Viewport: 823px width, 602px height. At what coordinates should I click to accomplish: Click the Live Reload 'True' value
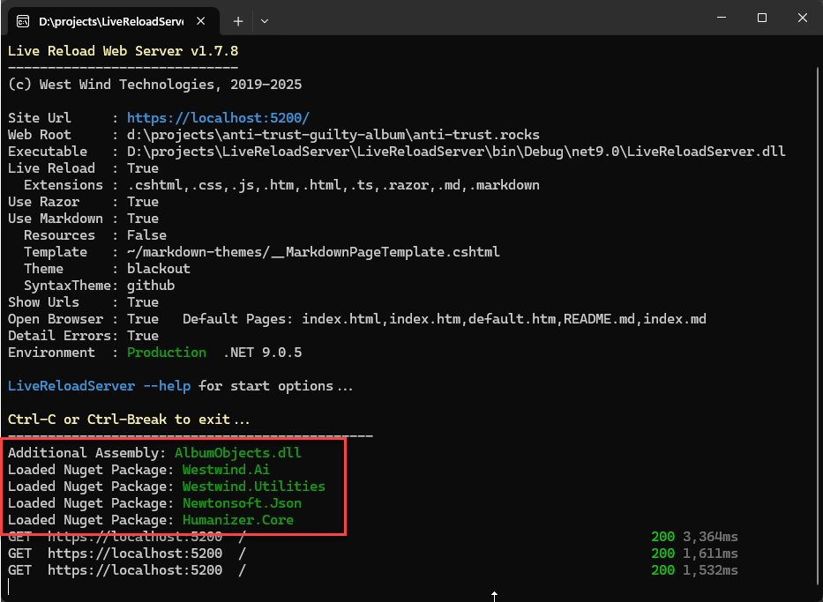point(143,168)
